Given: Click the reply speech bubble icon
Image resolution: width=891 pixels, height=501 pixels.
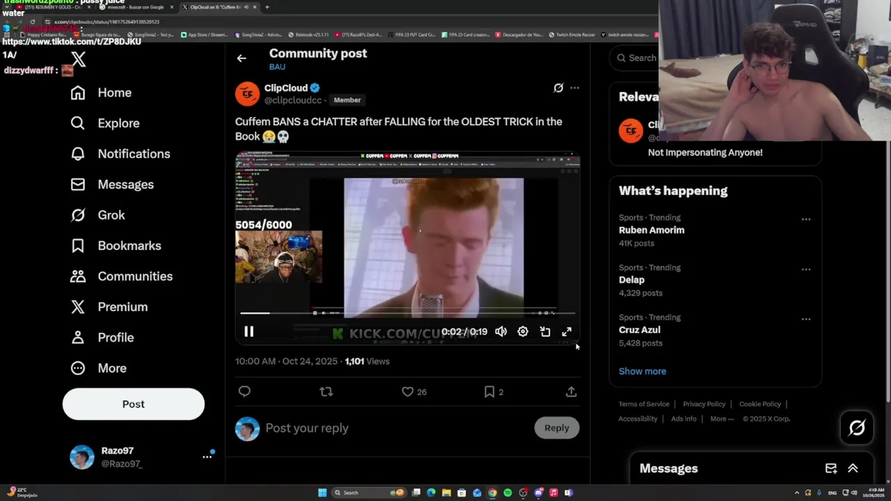Looking at the screenshot, I should [x=244, y=392].
